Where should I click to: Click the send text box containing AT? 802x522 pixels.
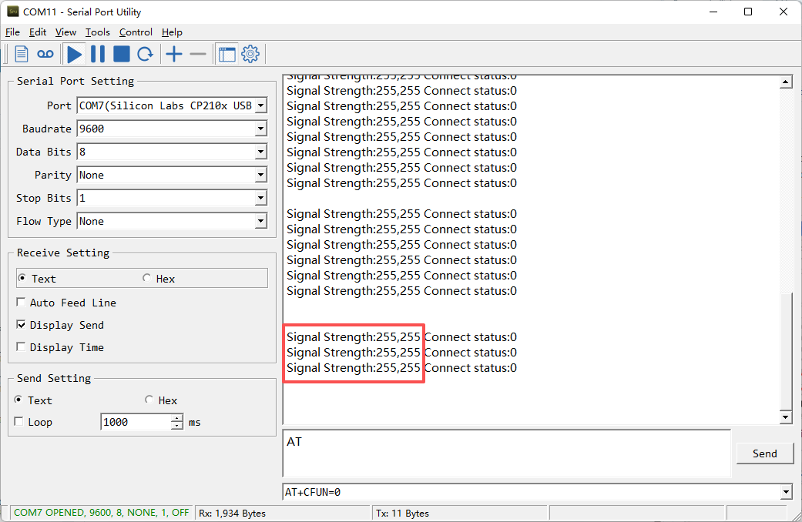[x=506, y=453]
